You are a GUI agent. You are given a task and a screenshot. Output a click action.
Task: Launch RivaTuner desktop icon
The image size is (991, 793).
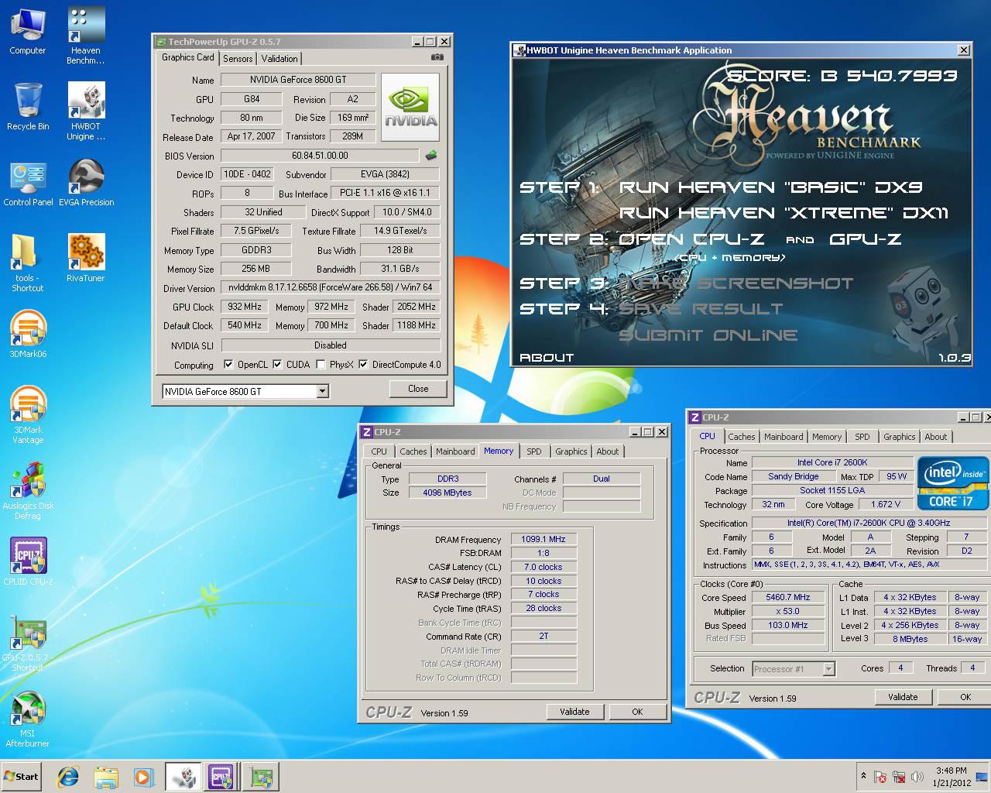[85, 259]
